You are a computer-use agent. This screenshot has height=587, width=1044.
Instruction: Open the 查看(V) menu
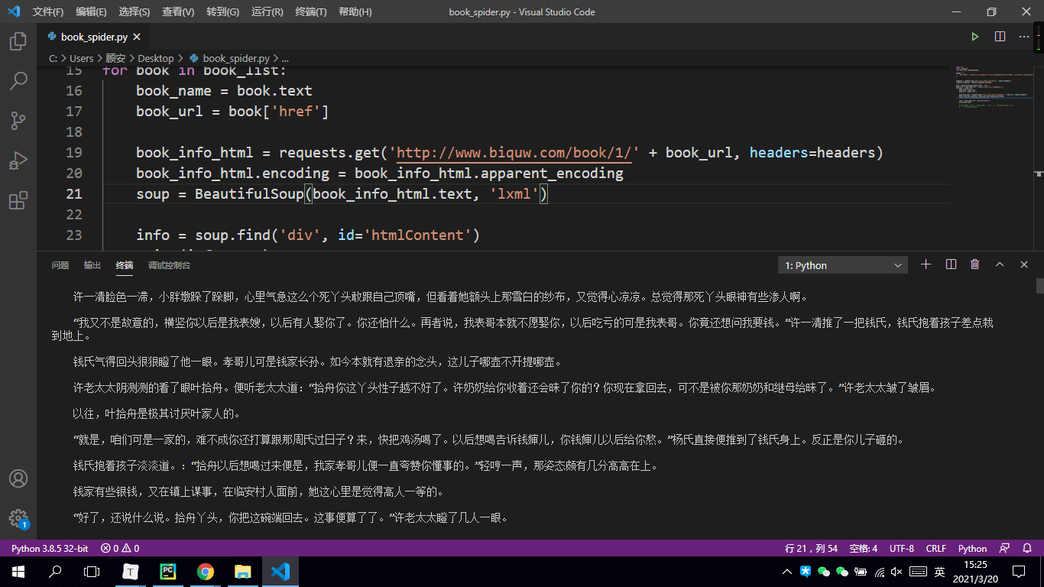tap(178, 11)
